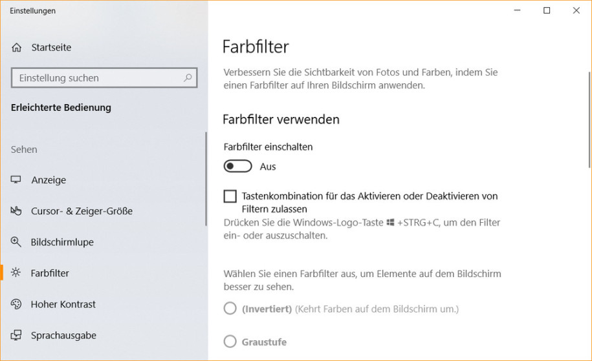
Task: Go to Startseite
Action: coord(51,48)
